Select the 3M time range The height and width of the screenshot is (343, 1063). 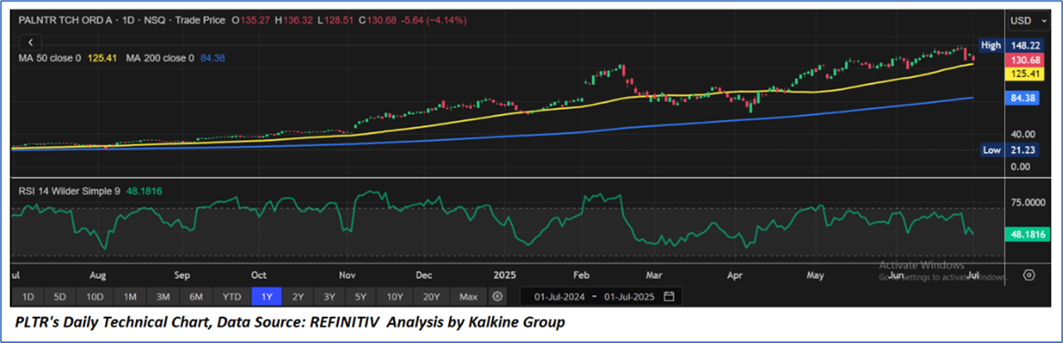[163, 297]
